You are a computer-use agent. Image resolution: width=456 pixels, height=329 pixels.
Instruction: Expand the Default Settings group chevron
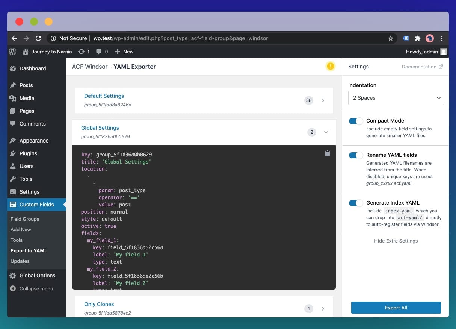[323, 100]
